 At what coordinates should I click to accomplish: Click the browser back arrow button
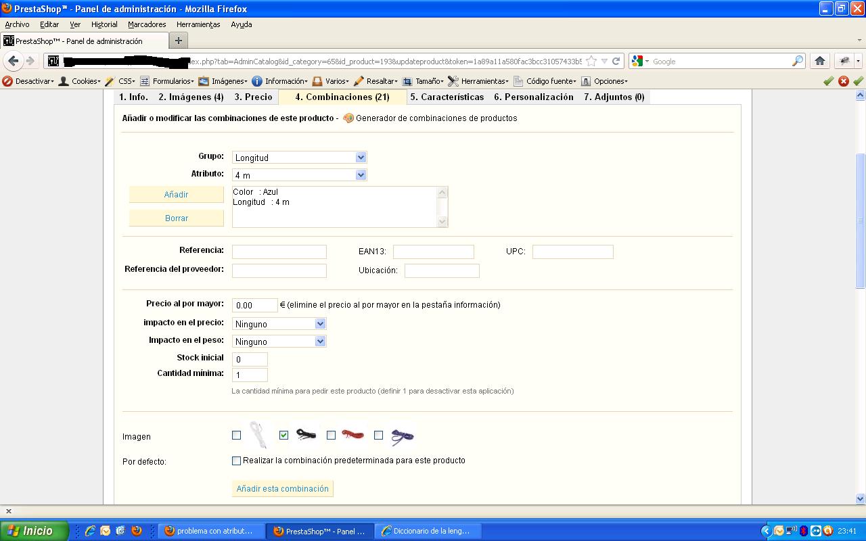pos(14,61)
